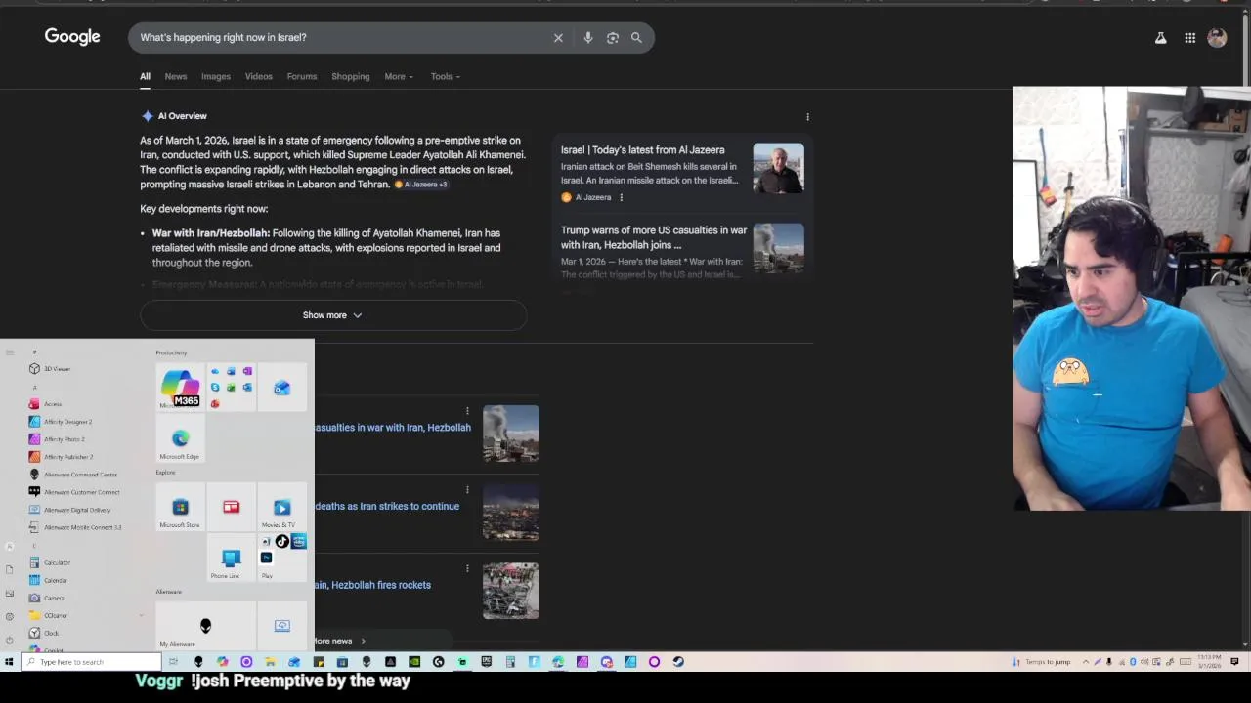Open the My Alienware tile
The image size is (1251, 703).
tap(205, 627)
